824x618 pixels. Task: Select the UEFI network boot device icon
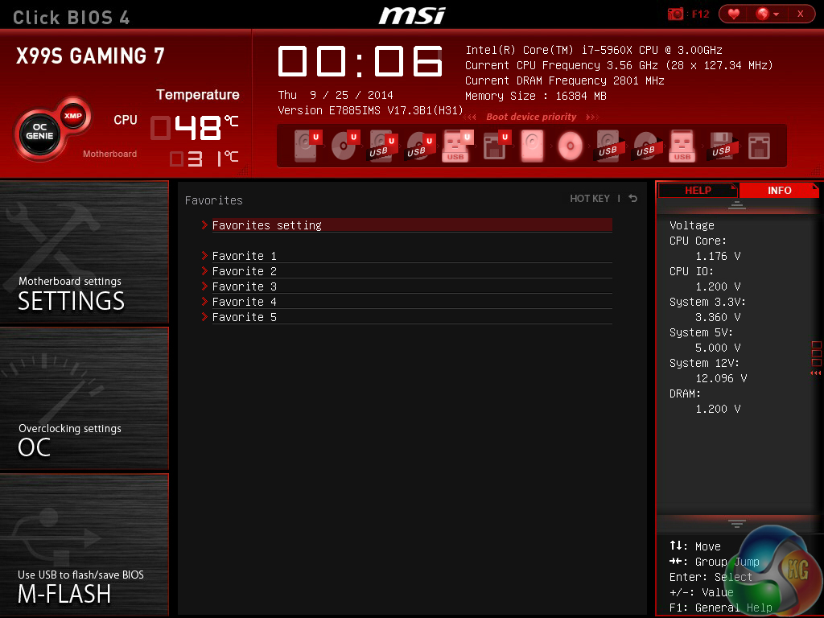coord(496,146)
